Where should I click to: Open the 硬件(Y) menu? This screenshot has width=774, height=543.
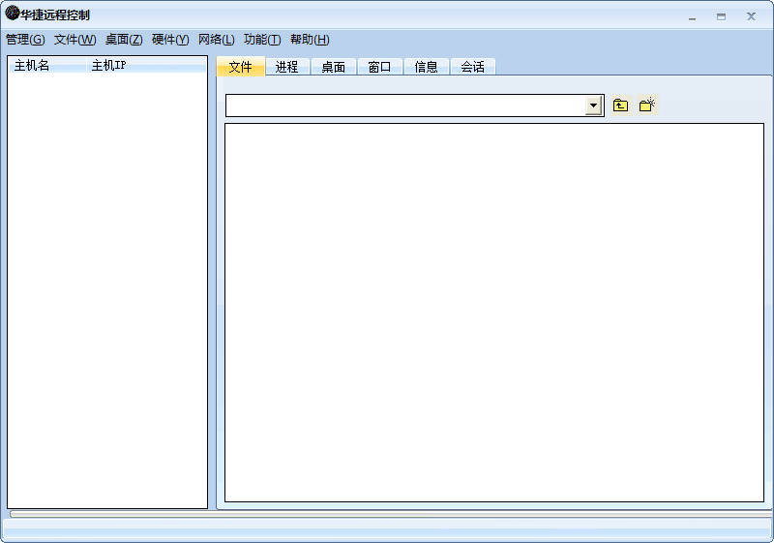(x=170, y=40)
